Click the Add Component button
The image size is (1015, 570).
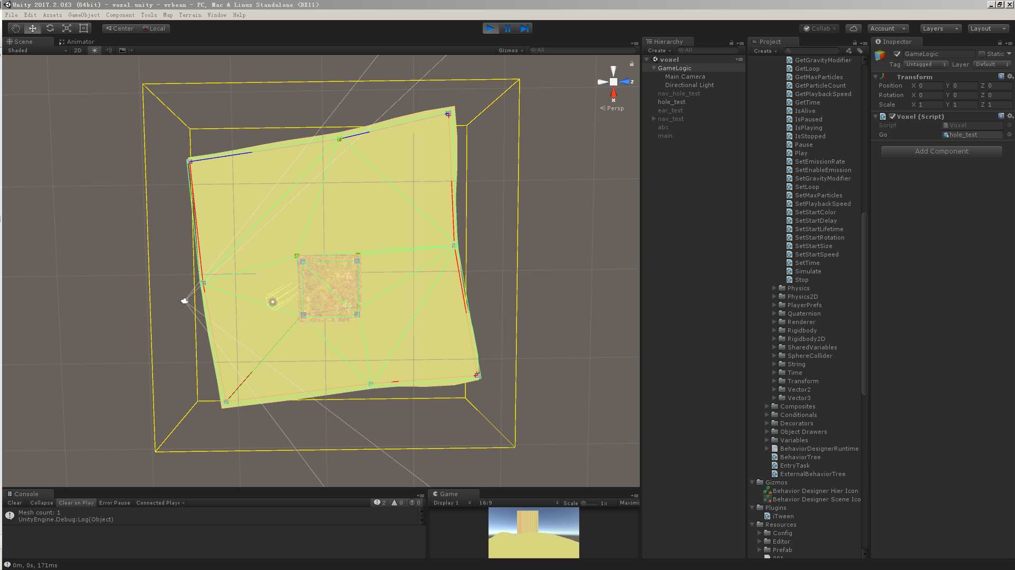pyautogui.click(x=941, y=151)
